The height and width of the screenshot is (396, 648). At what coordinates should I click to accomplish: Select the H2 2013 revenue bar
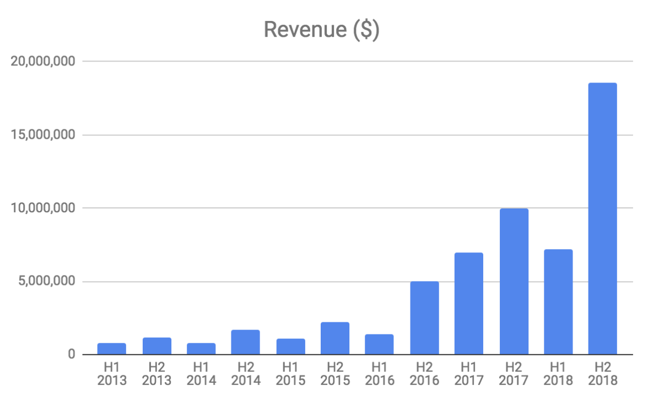pos(156,346)
